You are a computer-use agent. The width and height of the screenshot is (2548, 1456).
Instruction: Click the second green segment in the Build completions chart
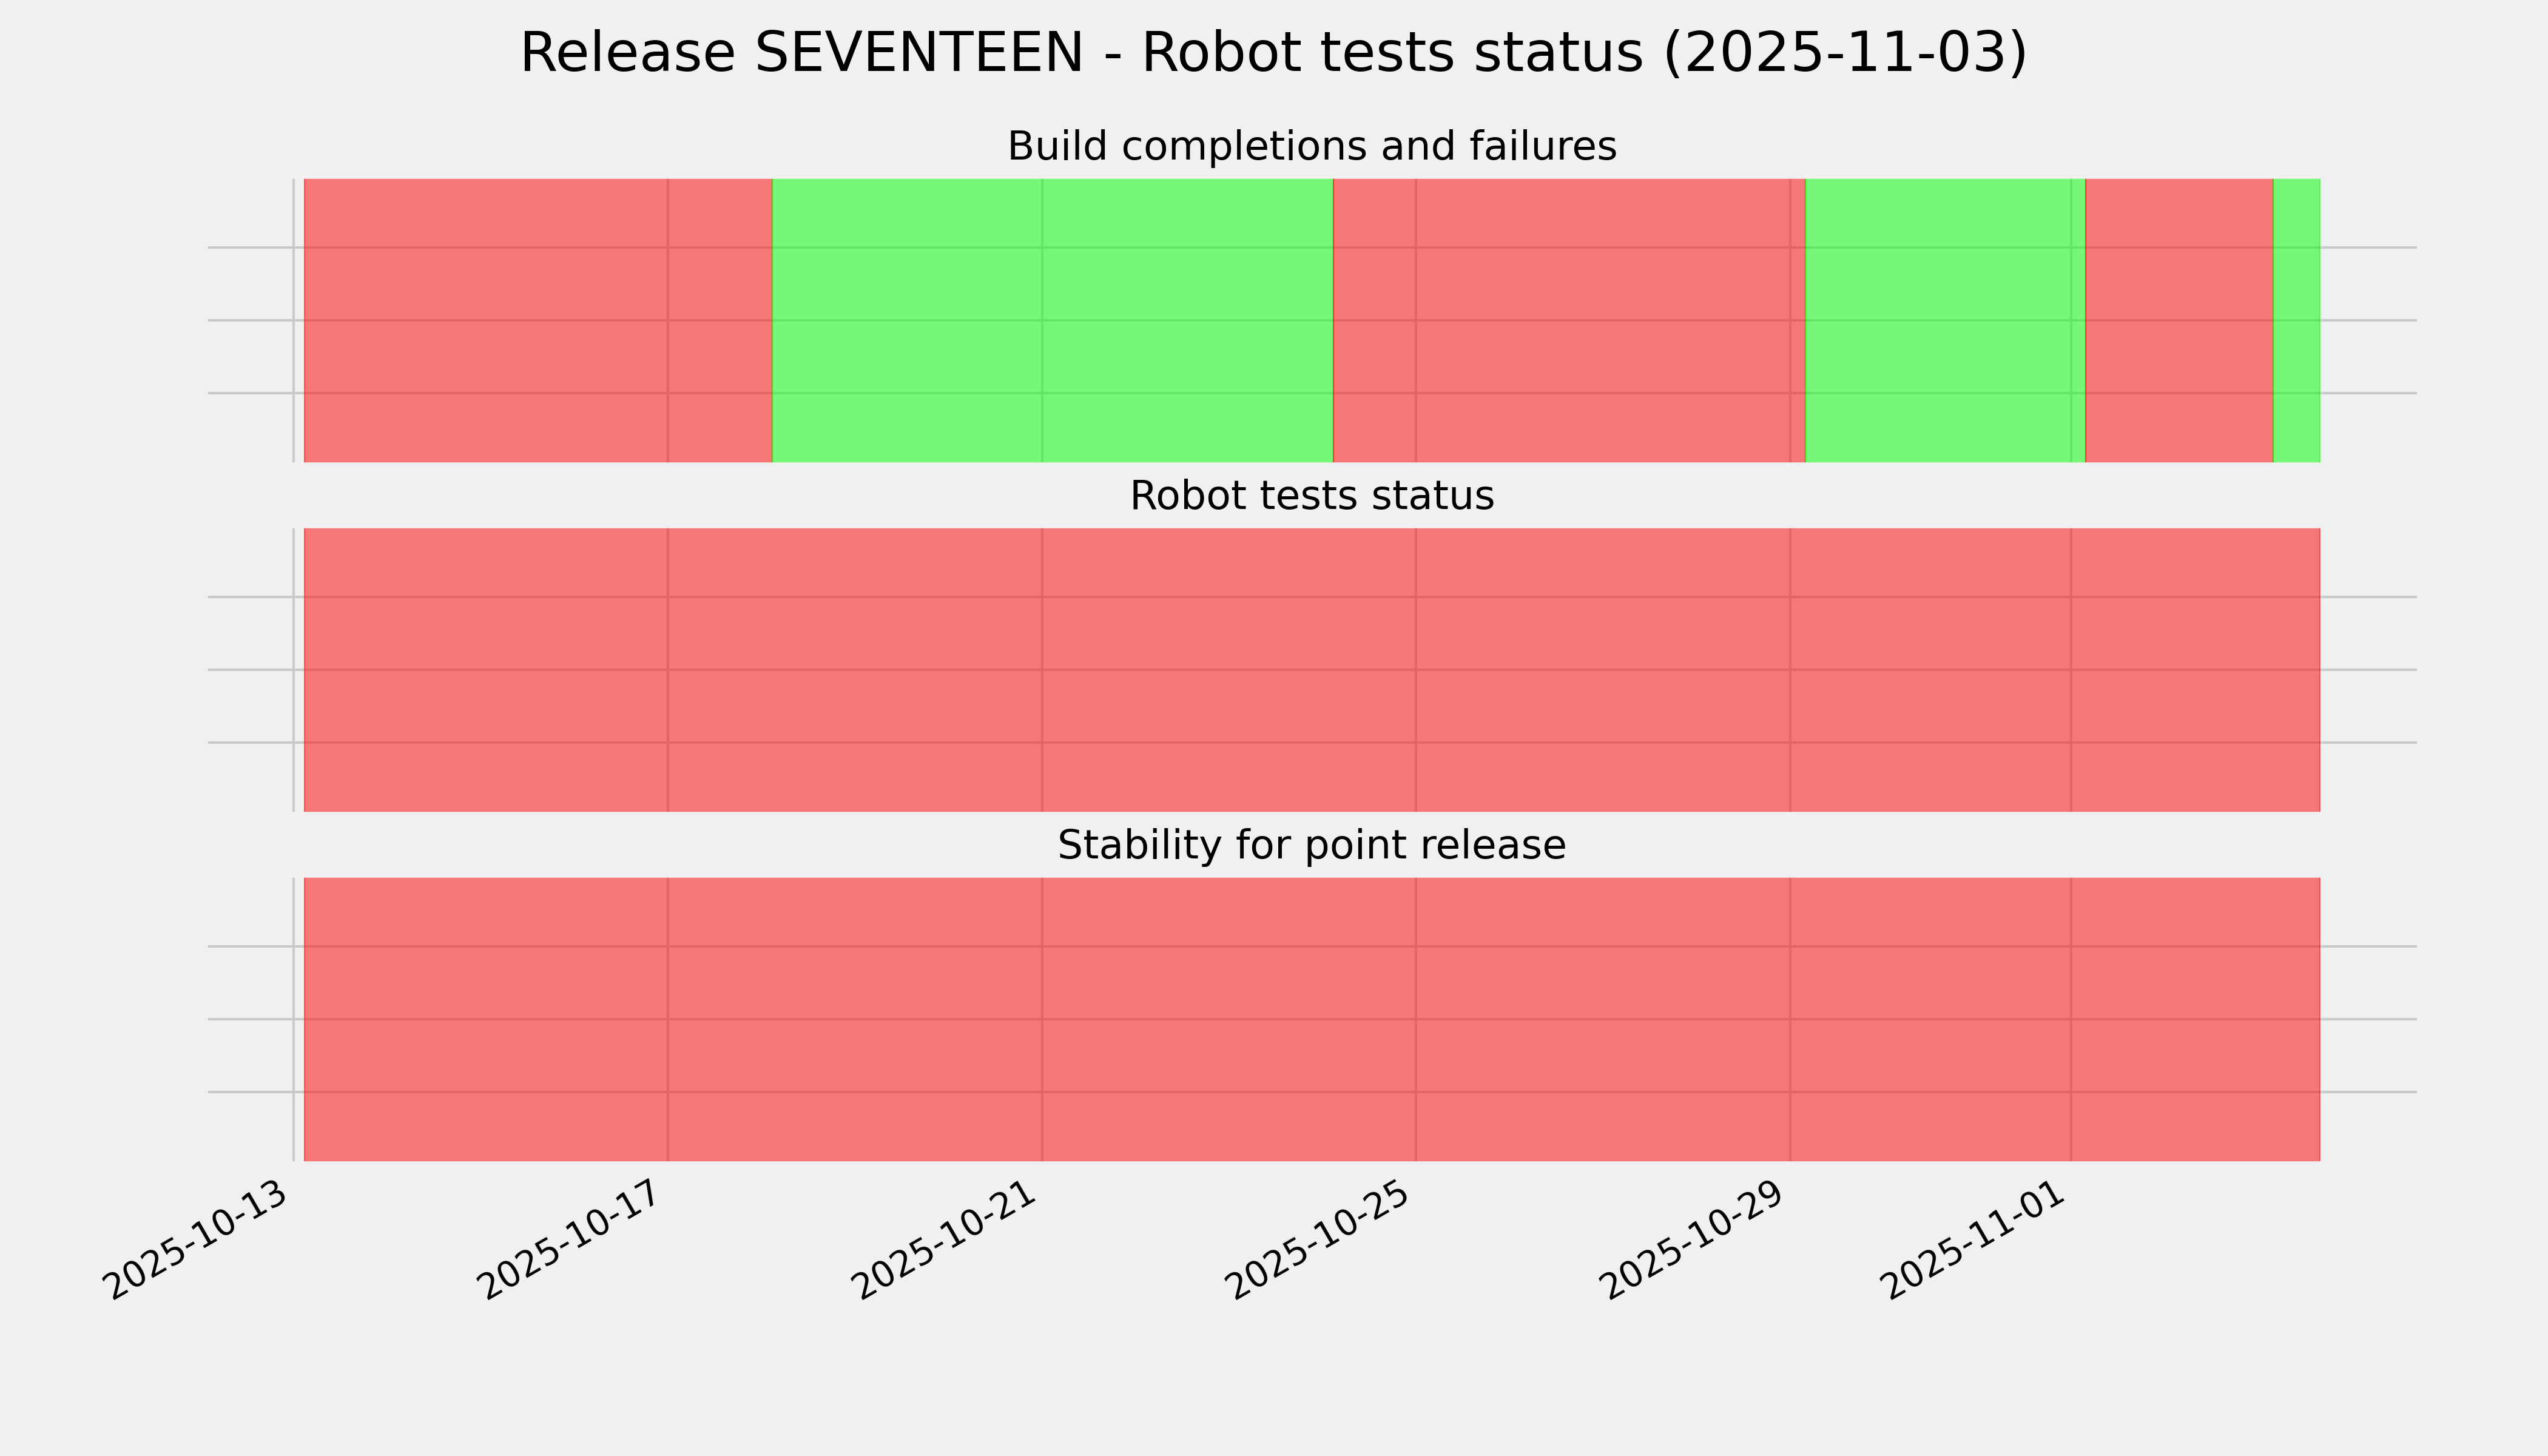tap(1945, 320)
